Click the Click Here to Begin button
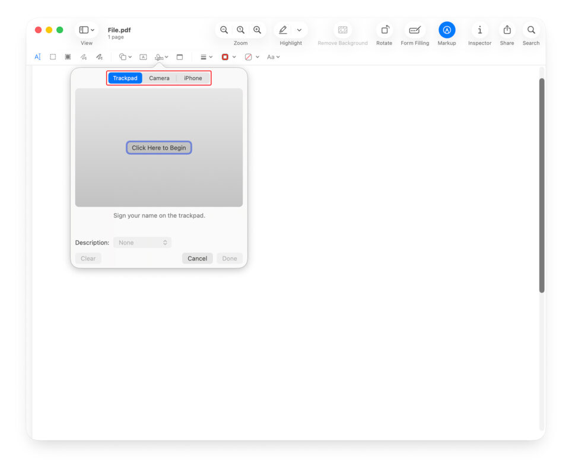Image resolution: width=572 pixels, height=475 pixels. [x=159, y=148]
